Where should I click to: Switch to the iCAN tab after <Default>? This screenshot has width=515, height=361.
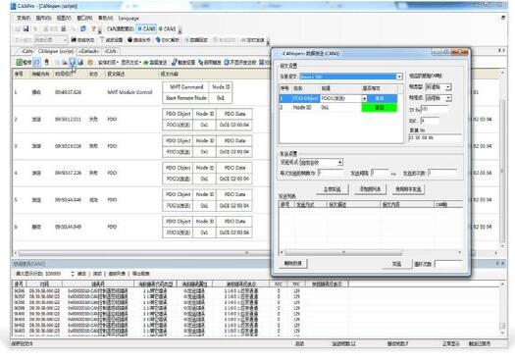(x=111, y=51)
